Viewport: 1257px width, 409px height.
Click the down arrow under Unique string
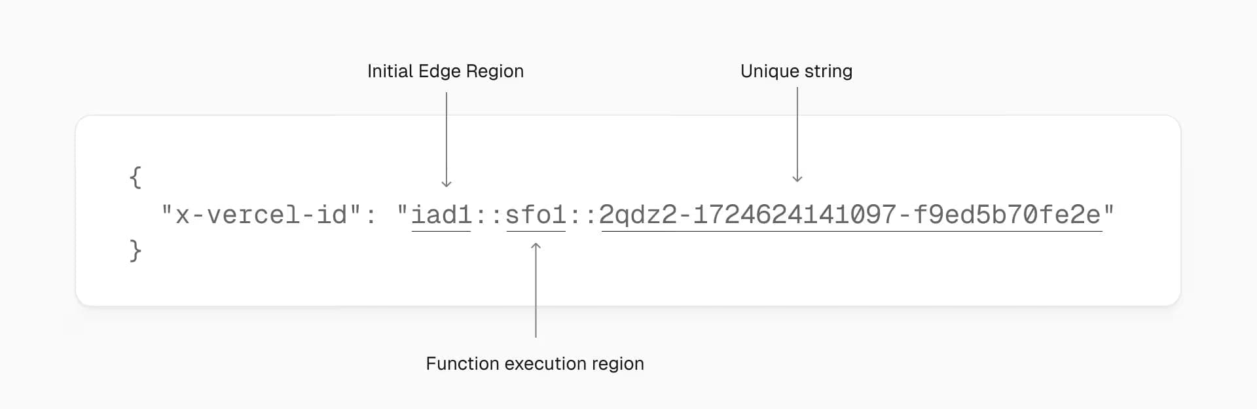coord(797,135)
